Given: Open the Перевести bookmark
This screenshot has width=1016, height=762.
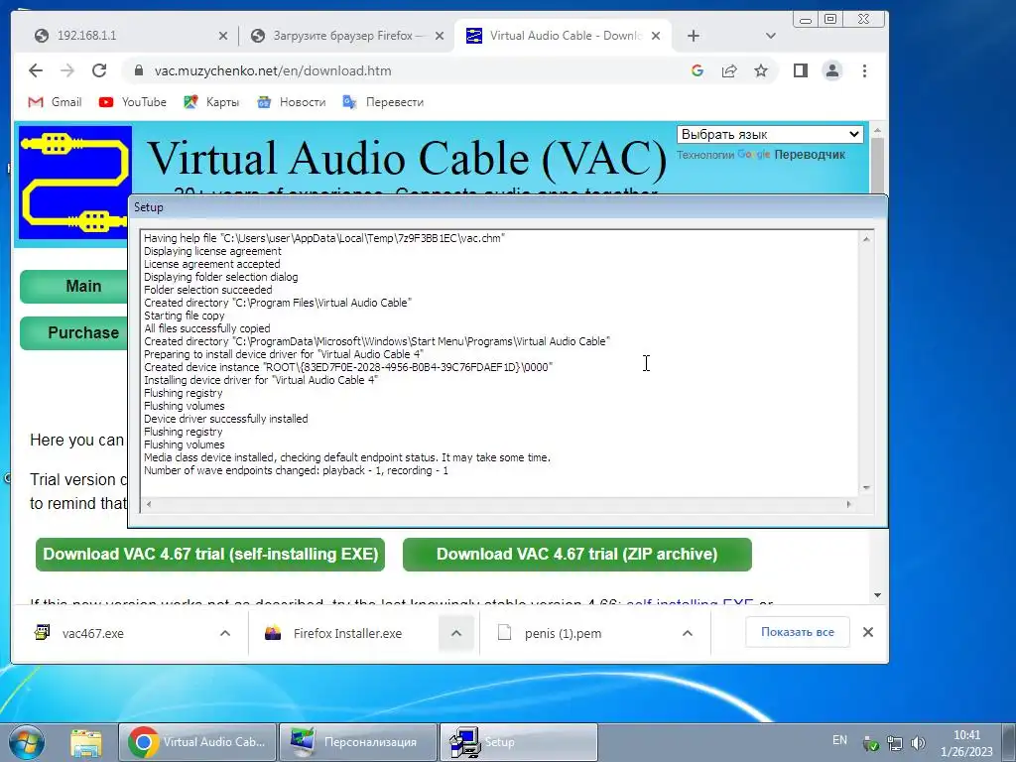Looking at the screenshot, I should coord(383,102).
